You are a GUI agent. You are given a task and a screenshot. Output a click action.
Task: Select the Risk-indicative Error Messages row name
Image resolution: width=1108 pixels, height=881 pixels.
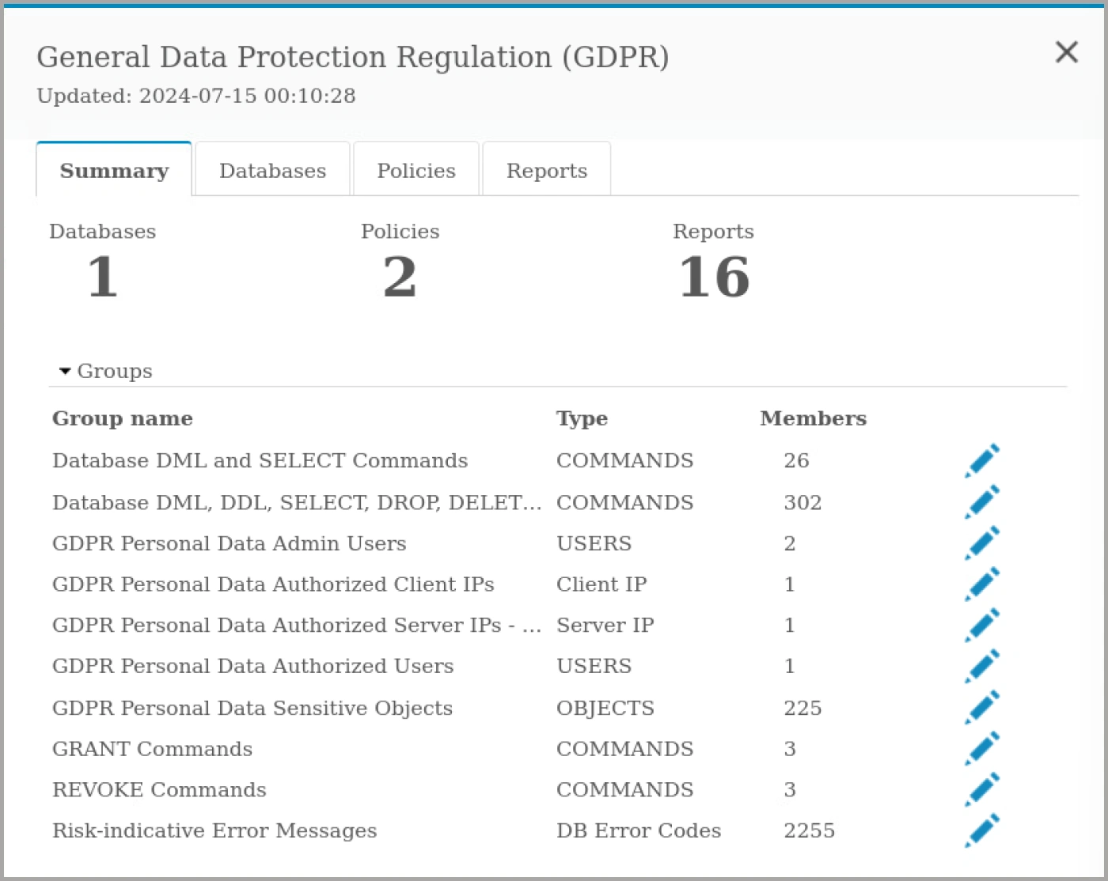pos(214,831)
